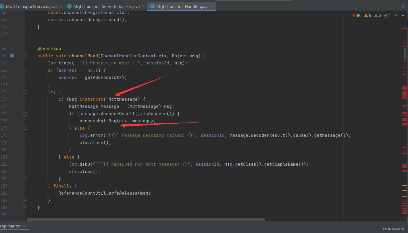Viewport: 408px width, 233px height.
Task: Collapse the decoderResult if block at line 175
Action: click(x=25, y=114)
